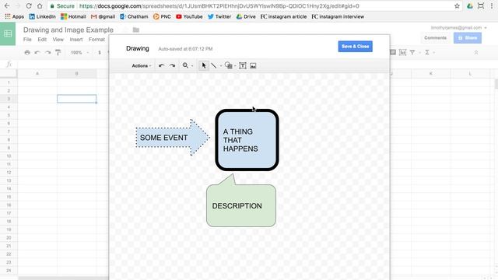The width and height of the screenshot is (498, 280).
Task: Open the Chrome three-dot menu
Action: (x=491, y=6)
